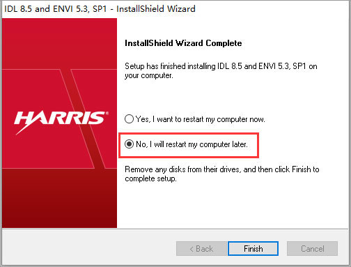The image size is (351, 267).
Task: Click the InstallShield Wizard title bar text
Action: tap(100, 9)
